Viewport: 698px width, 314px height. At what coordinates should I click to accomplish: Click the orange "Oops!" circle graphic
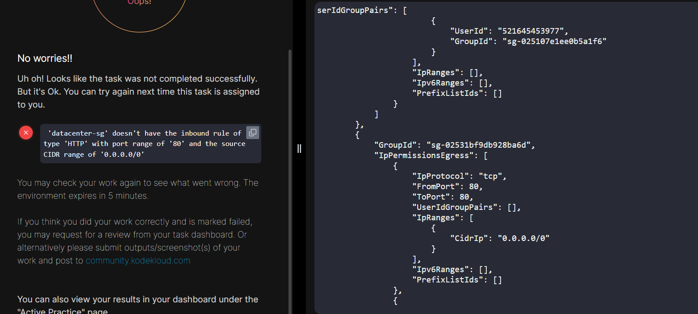click(140, 13)
